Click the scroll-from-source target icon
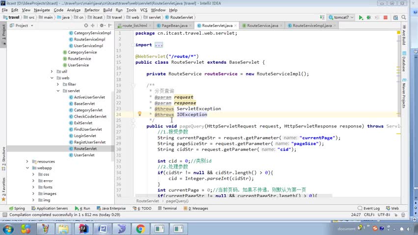This screenshot has width=418, height=235. pos(86,25)
